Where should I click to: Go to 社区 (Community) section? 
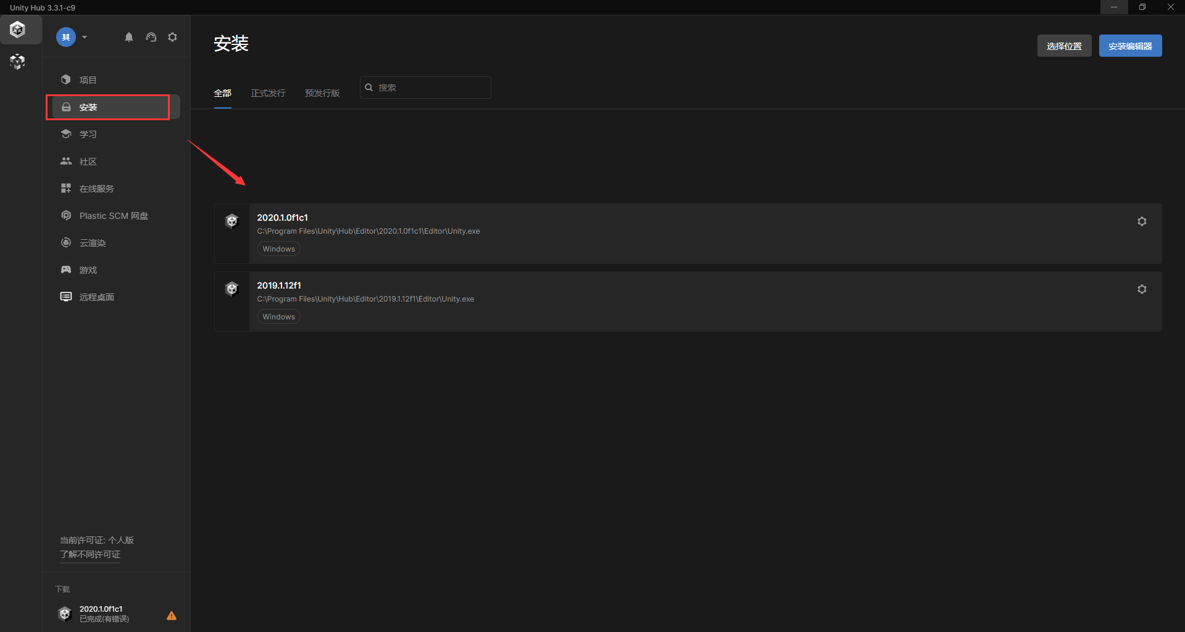coord(88,162)
